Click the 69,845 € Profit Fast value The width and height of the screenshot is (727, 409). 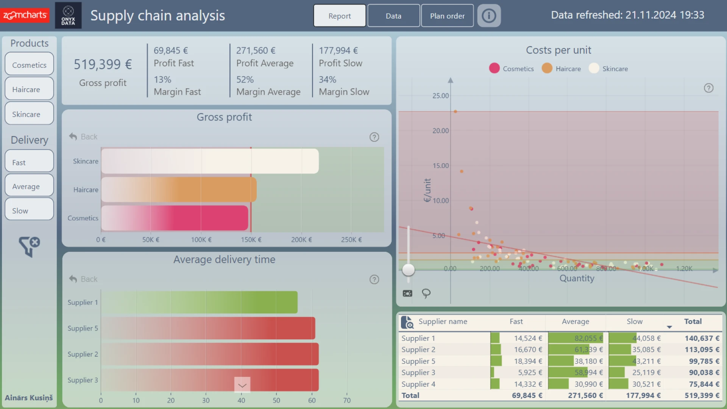coord(171,50)
